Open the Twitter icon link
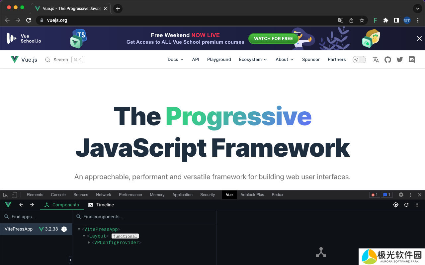Image resolution: width=425 pixels, height=265 pixels. 400,60
